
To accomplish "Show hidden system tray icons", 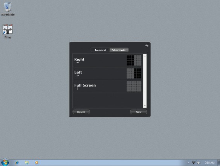I will (188, 163).
